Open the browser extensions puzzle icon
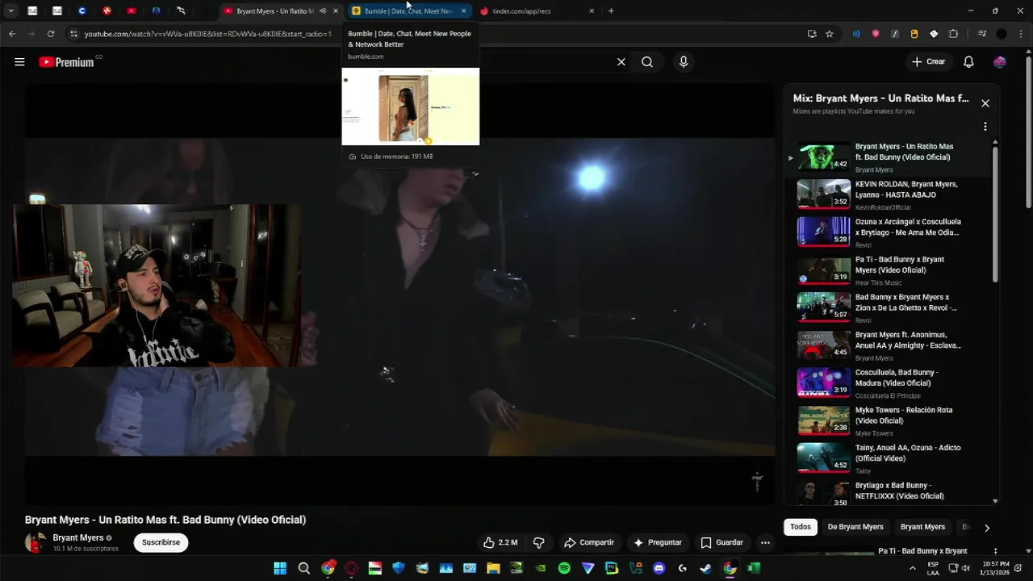 coord(953,34)
